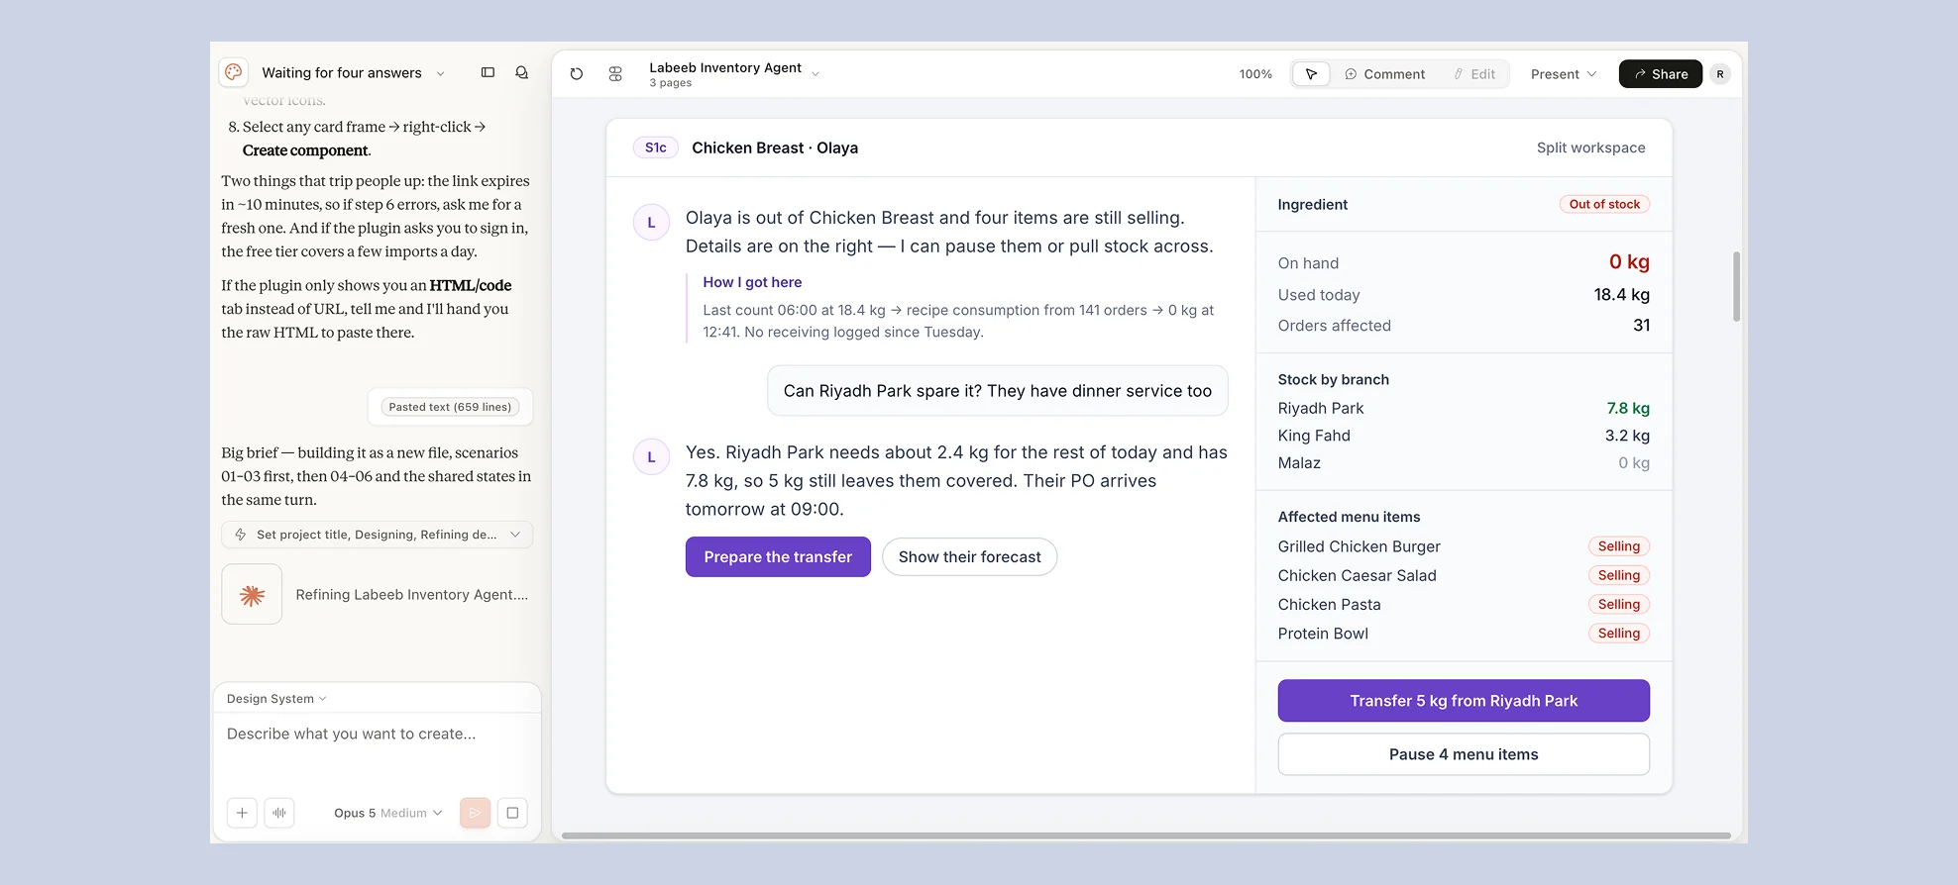Open the chat history bubble icon

521,72
